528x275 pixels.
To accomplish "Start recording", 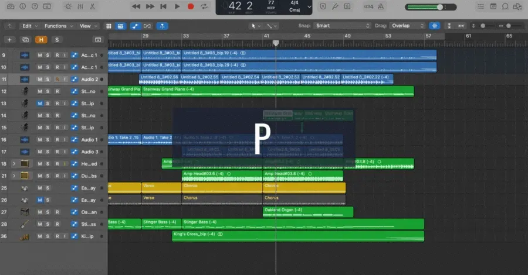I will tap(191, 6).
